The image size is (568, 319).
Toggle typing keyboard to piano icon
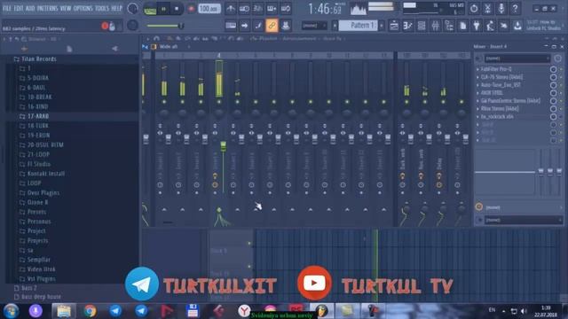click(231, 26)
